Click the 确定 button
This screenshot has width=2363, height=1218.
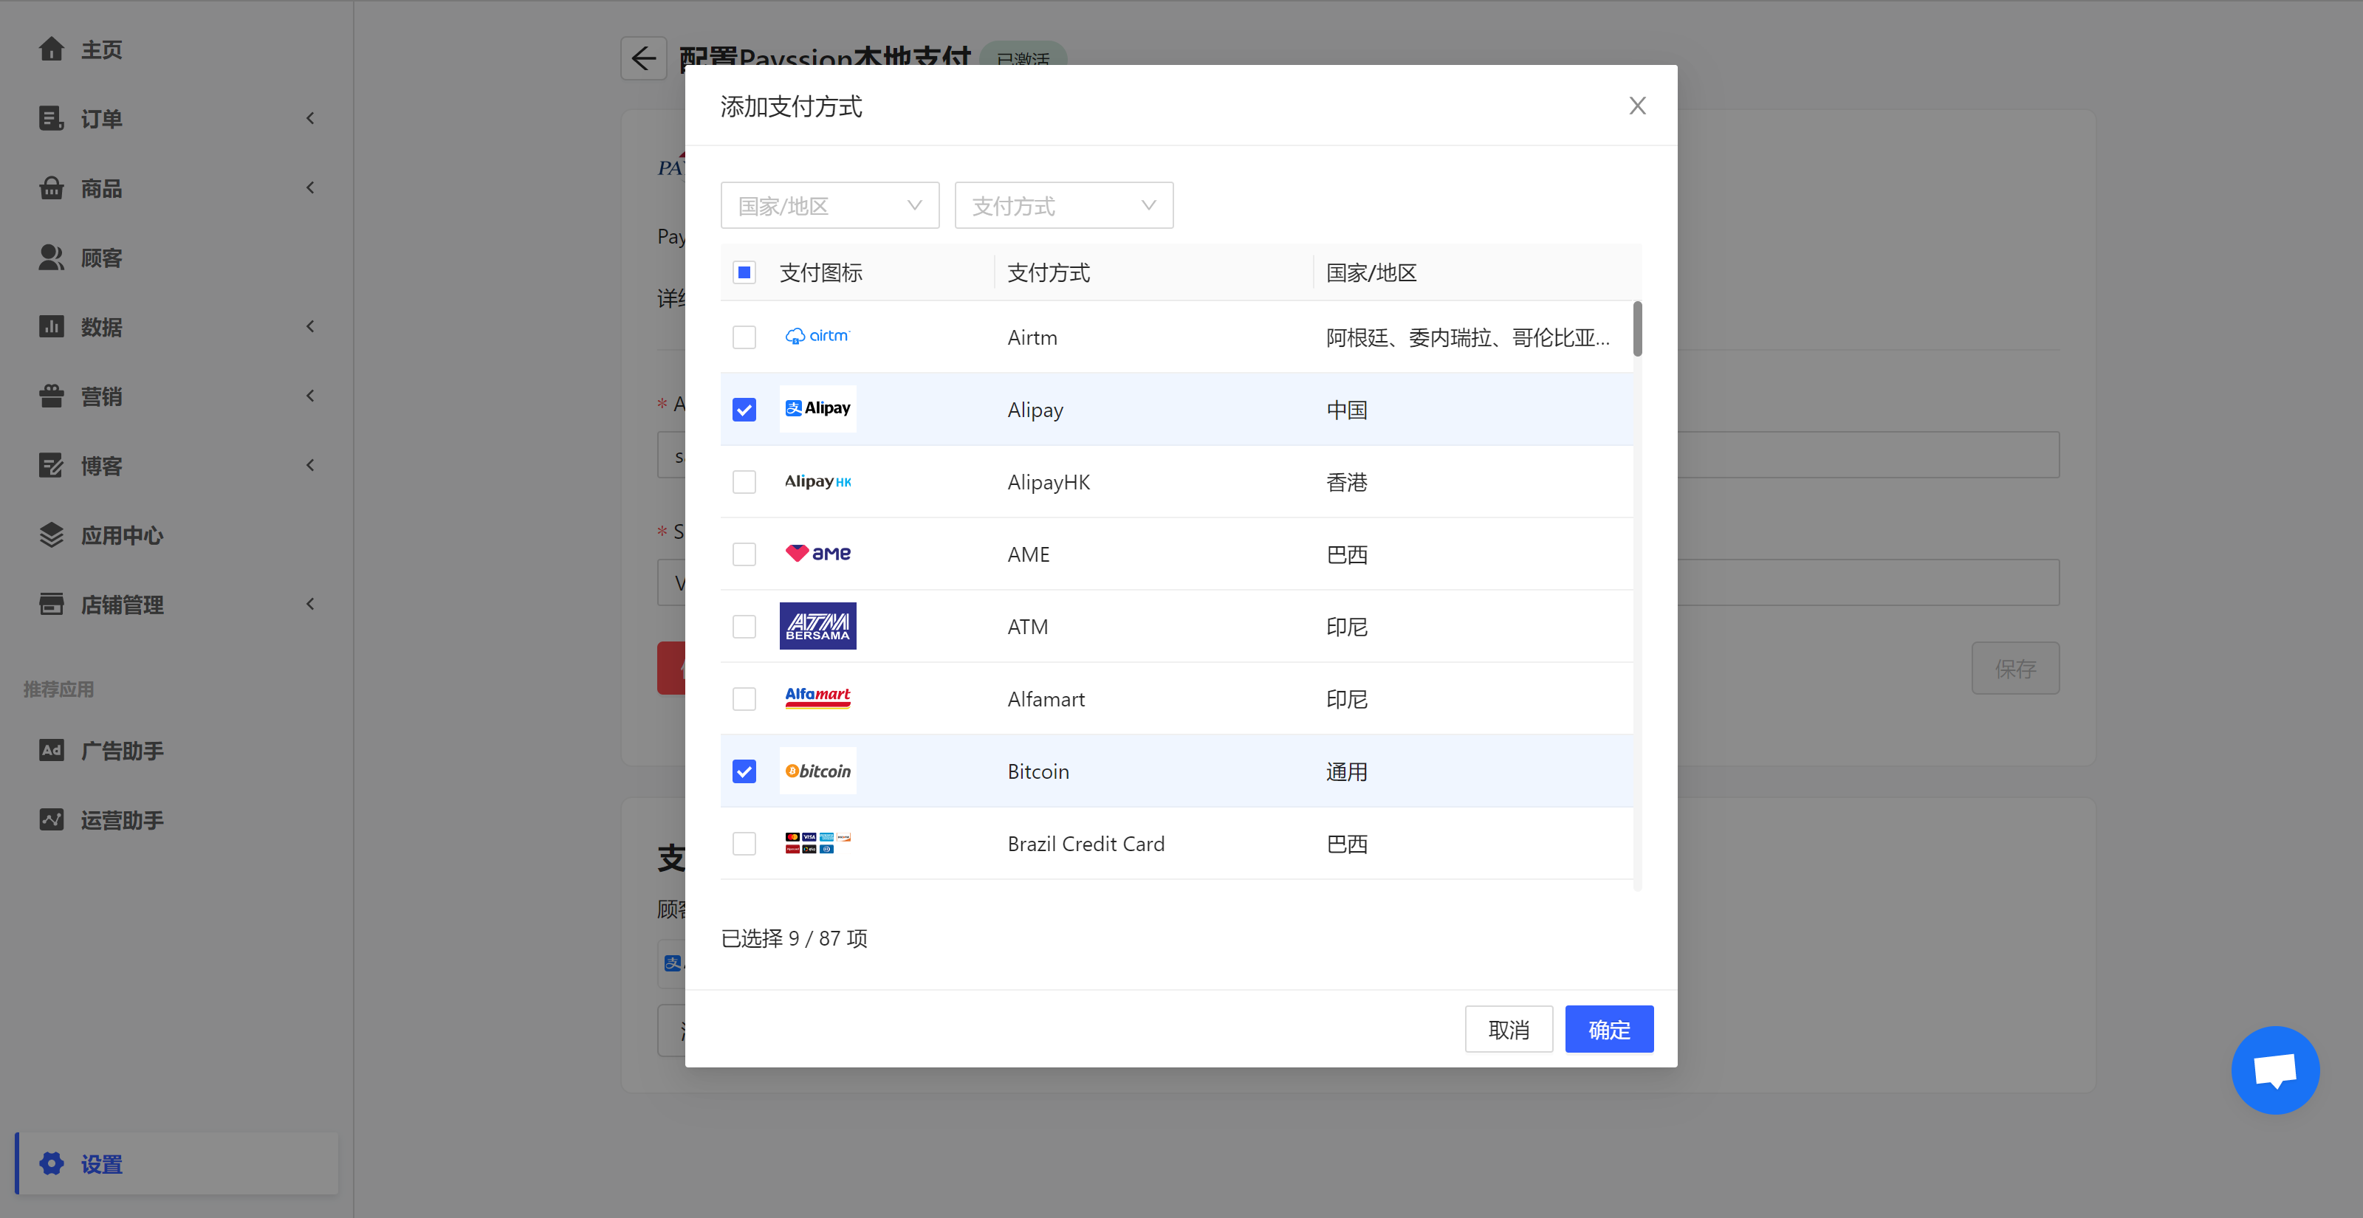tap(1609, 1029)
